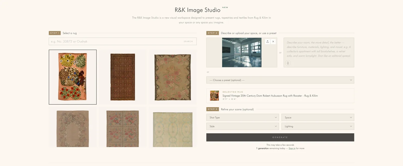Follow the Sign in link
This screenshot has width=403, height=166.
coord(292,148)
